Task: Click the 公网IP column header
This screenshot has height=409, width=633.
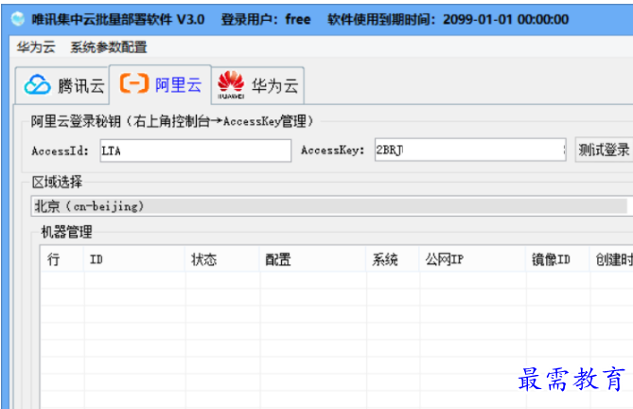Action: 472,259
